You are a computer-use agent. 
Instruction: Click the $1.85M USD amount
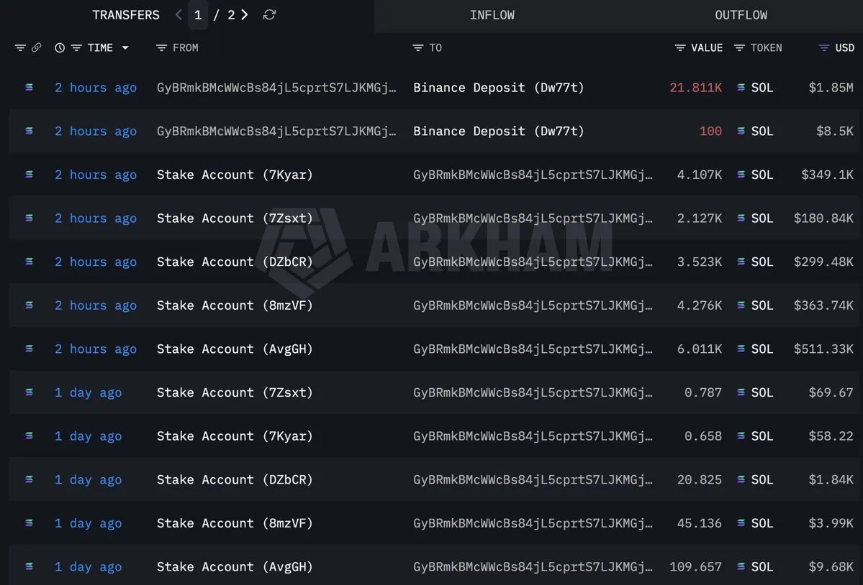point(831,88)
